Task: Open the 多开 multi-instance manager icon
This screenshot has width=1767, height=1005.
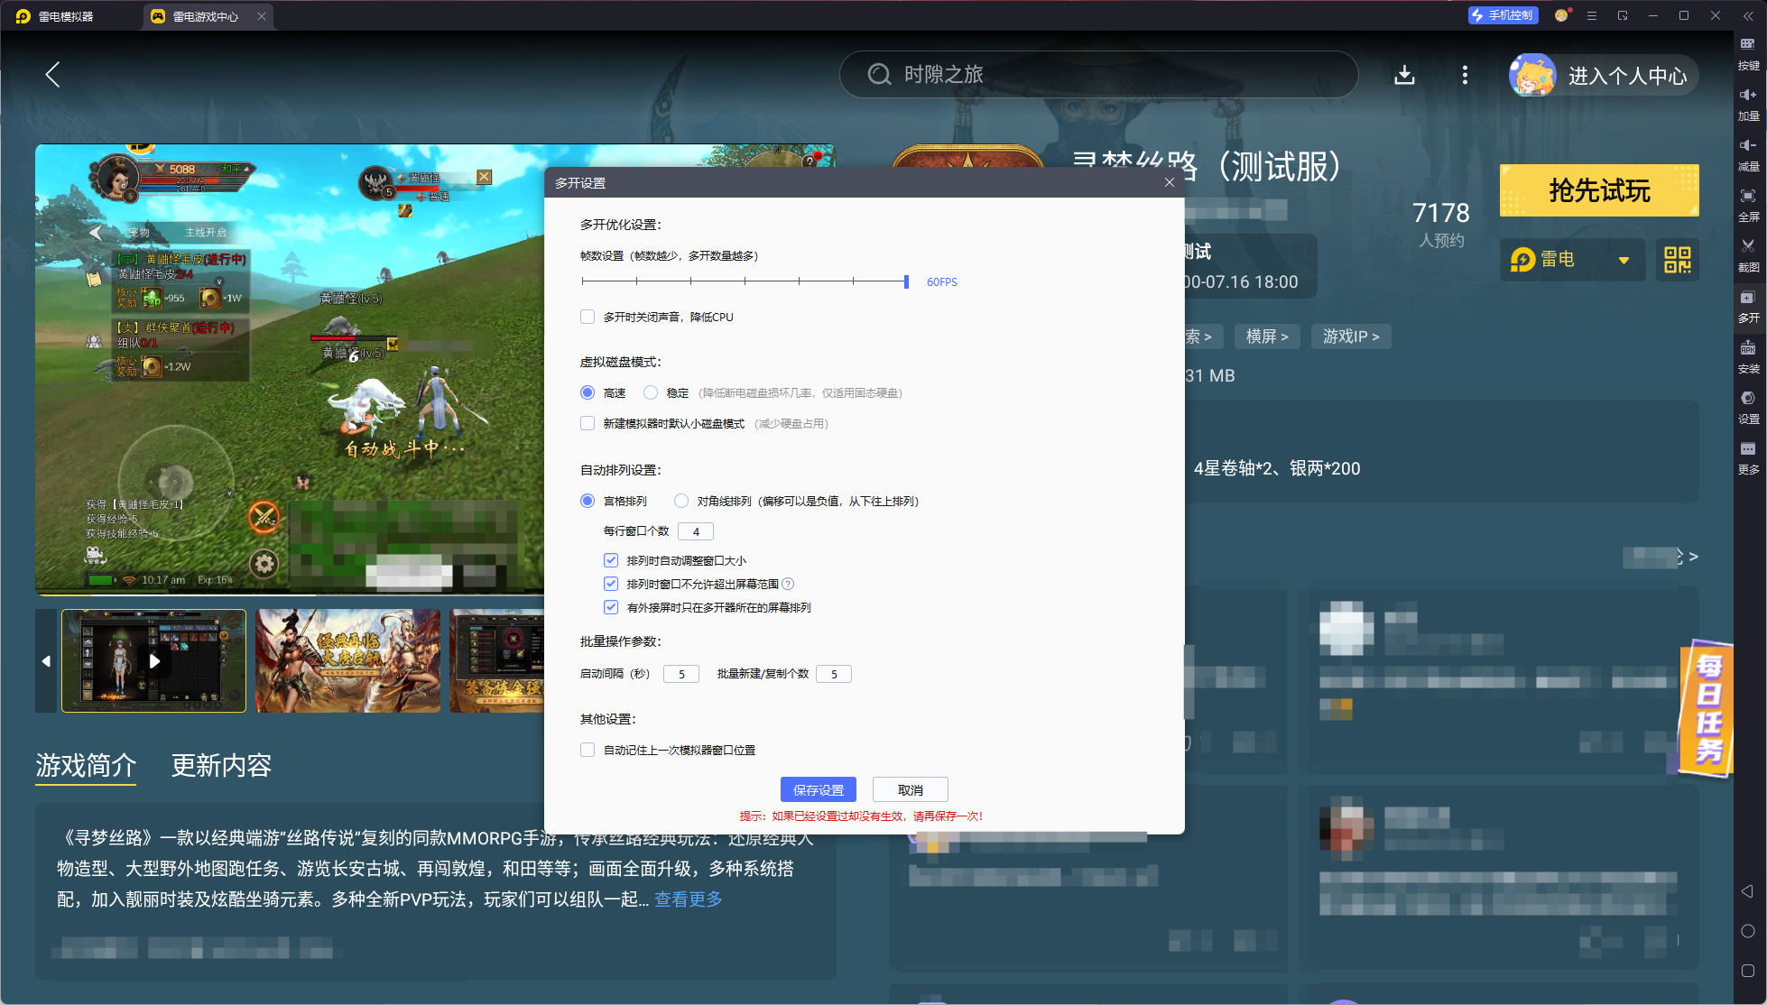Action: 1748,307
